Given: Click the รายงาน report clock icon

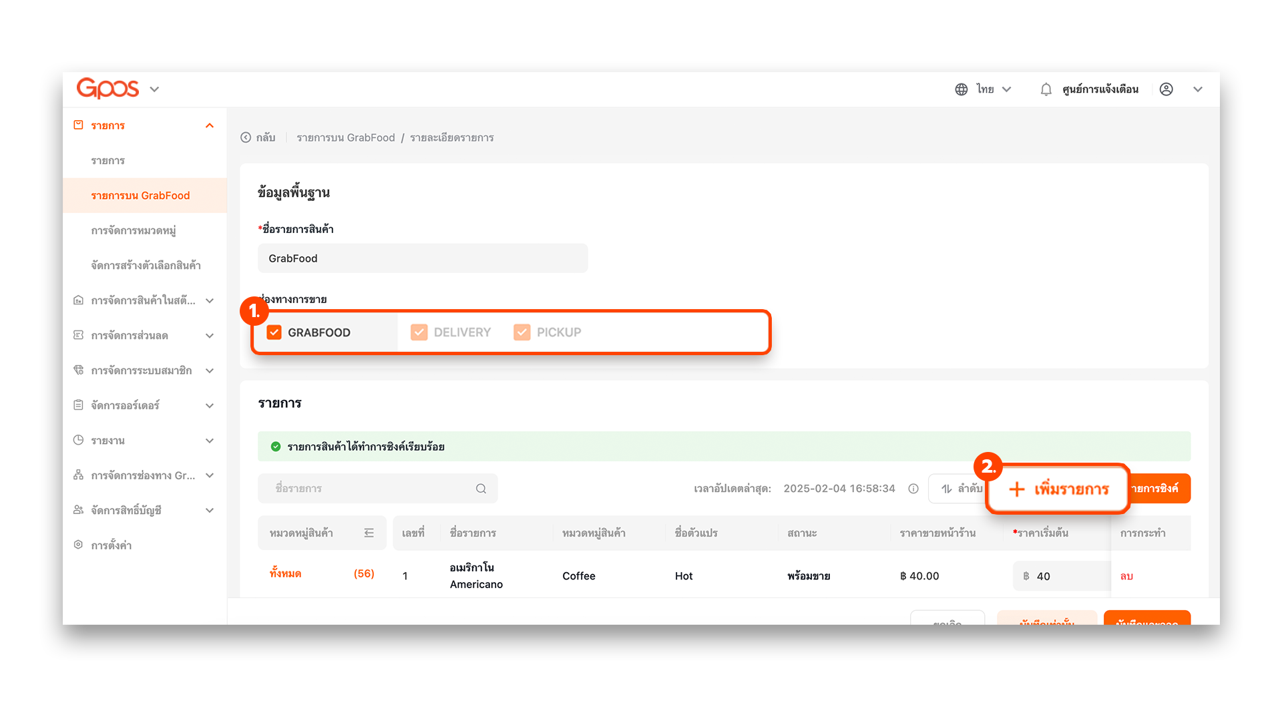Looking at the screenshot, I should [x=79, y=441].
